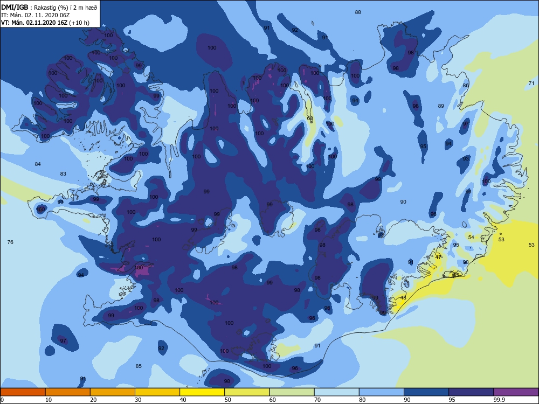Click the legend tick label 50
Viewport: 539px width, 404px height.
pyautogui.click(x=227, y=400)
